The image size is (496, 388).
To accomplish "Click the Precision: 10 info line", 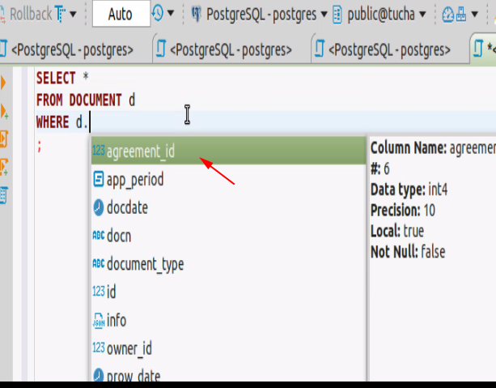I will click(403, 211).
